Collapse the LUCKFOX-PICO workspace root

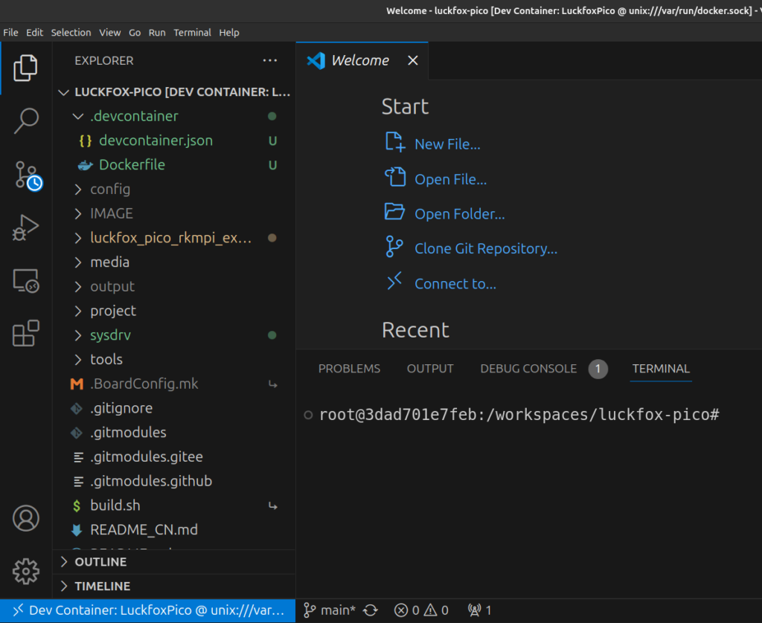[x=64, y=92]
